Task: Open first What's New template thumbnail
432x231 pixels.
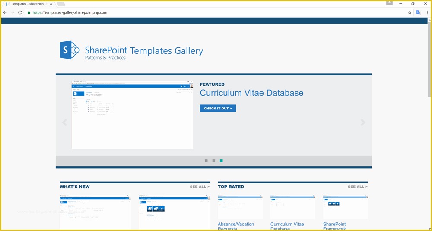Action: pos(95,212)
